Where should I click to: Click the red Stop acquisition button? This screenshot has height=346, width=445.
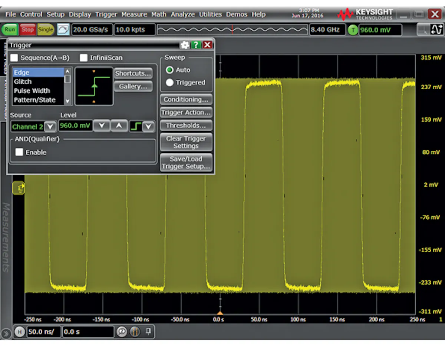(x=27, y=30)
